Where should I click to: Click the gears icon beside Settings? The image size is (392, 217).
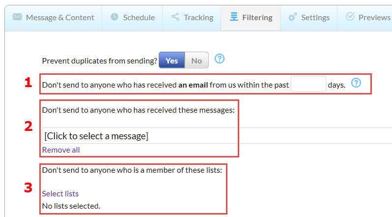293,17
